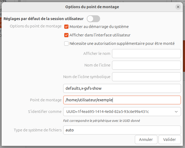
Task: Click the defaults,x-gvfs-show options field
Action: [x=122, y=88]
